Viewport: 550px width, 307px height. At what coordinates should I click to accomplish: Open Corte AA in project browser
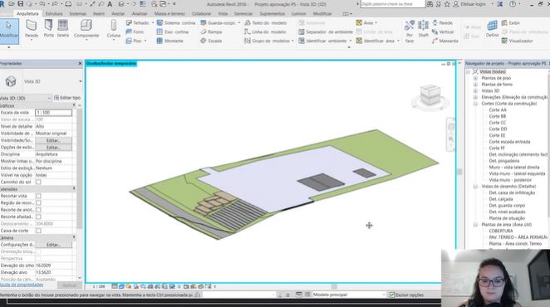498,110
